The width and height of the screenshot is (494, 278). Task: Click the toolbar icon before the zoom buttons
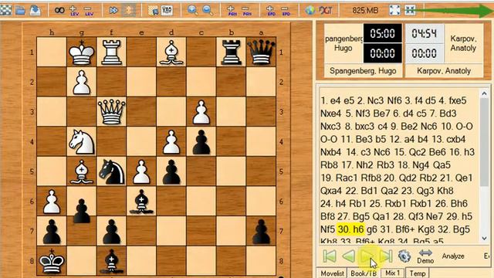tap(167, 10)
